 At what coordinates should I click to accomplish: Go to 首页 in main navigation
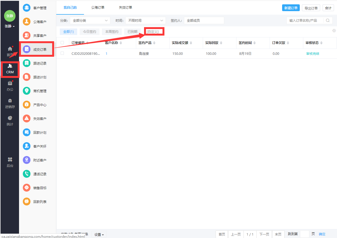(10, 52)
